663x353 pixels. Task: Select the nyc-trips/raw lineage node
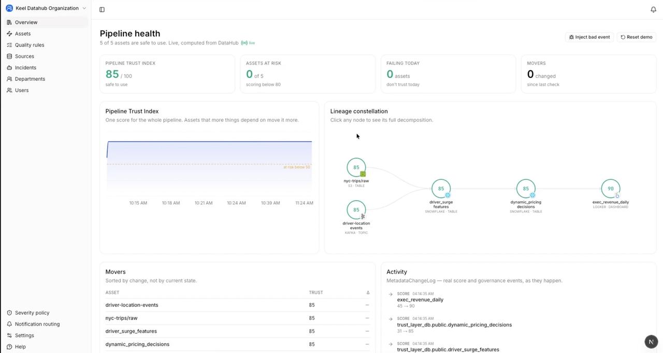(356, 167)
